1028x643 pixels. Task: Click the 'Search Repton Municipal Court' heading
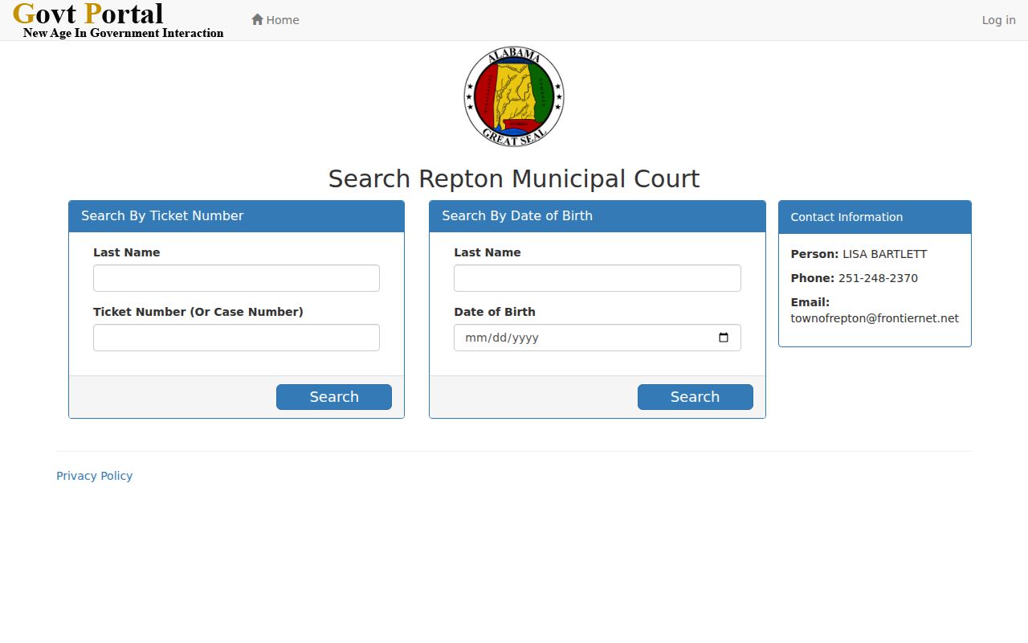pyautogui.click(x=514, y=178)
